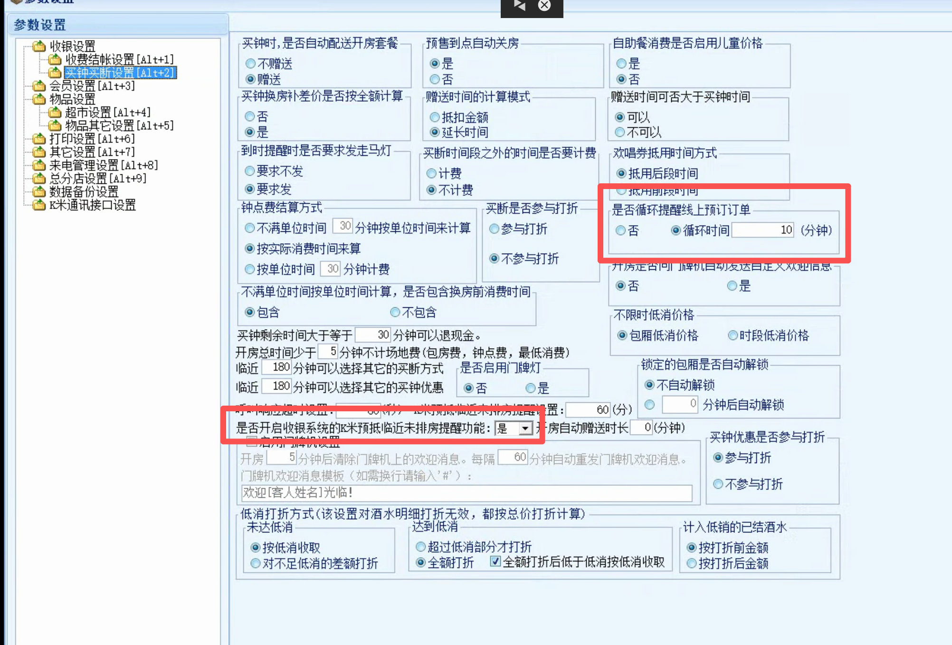Image resolution: width=952 pixels, height=645 pixels.
Task: Click the 收银设置 folder icon
Action: [39, 46]
